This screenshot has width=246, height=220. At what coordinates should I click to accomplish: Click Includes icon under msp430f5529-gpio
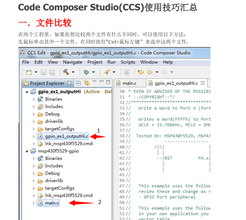coord(40,166)
